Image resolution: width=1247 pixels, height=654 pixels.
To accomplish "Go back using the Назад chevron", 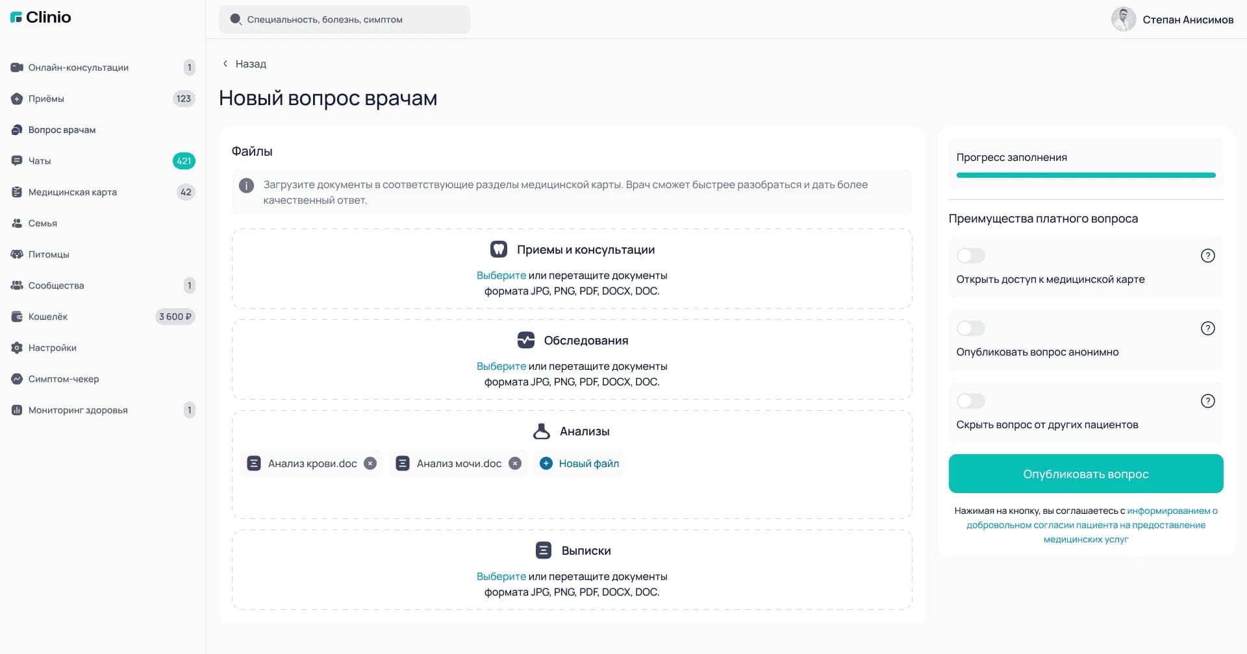I will click(225, 64).
